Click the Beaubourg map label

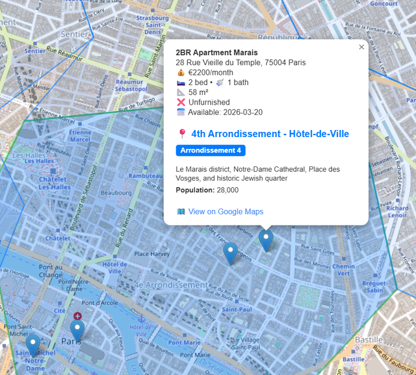point(116,193)
